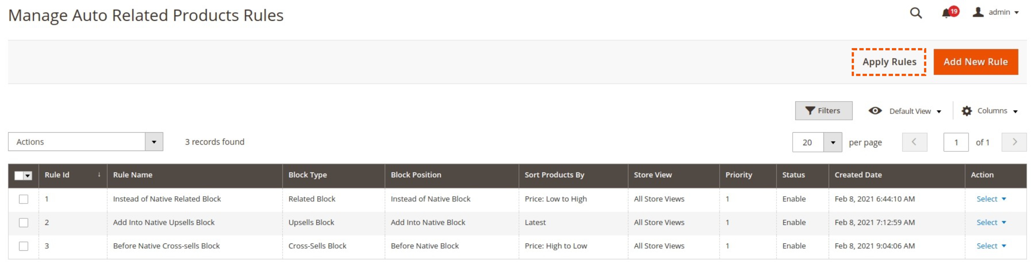Click the eye icon for Default View
The image size is (1035, 268).
click(875, 110)
